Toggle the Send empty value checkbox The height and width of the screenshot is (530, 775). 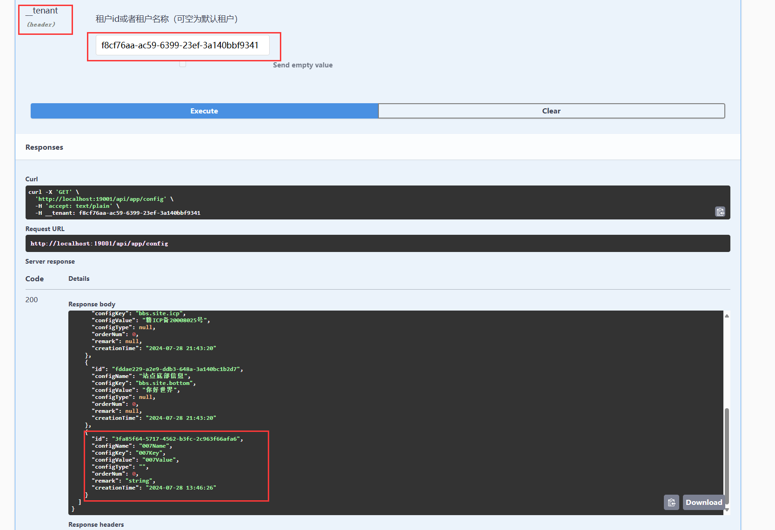coord(183,64)
